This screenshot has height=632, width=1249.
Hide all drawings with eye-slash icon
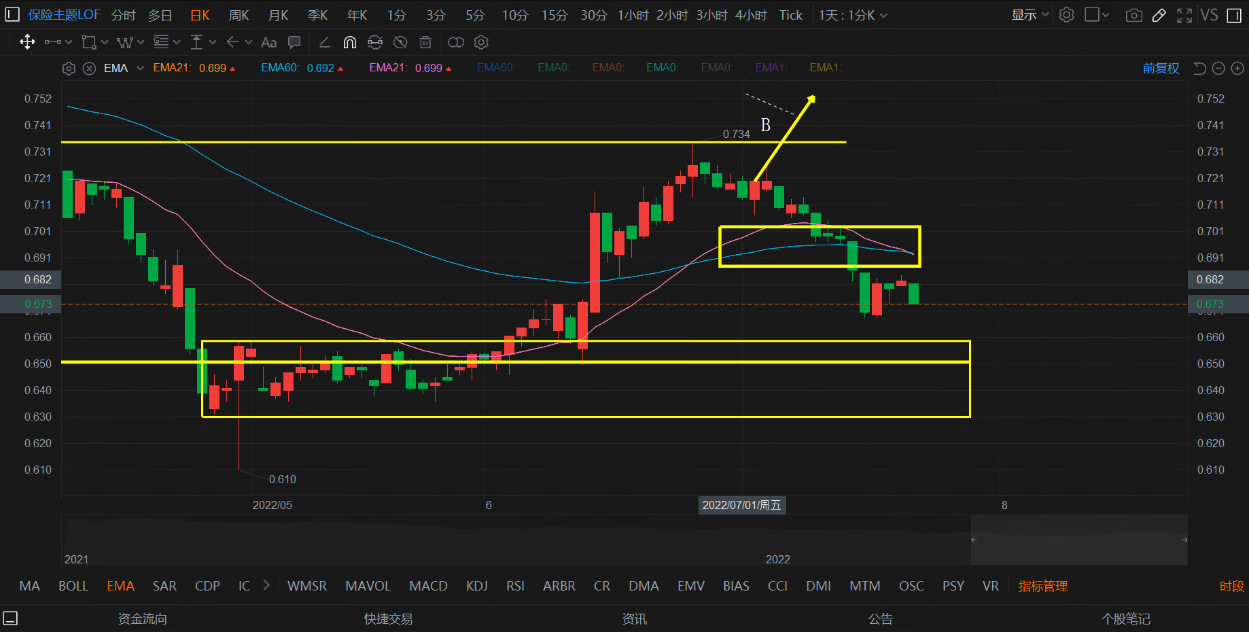pos(400,43)
